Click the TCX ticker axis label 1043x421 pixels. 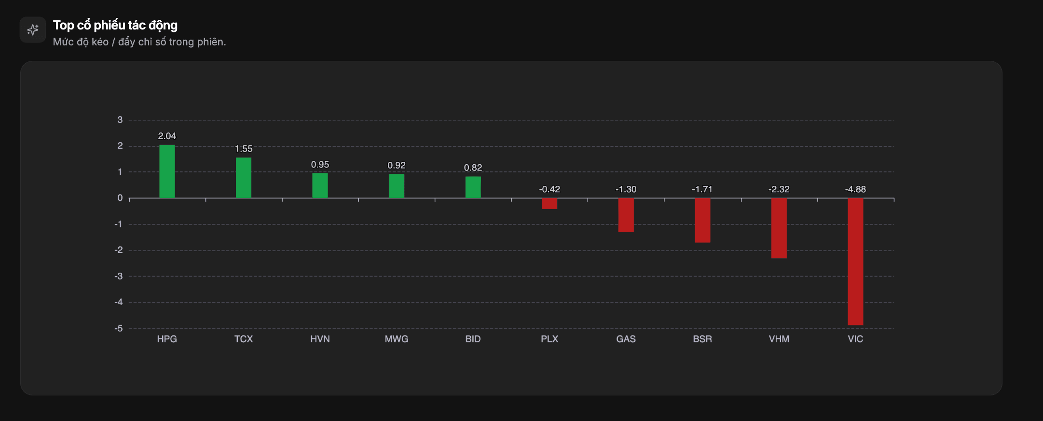point(244,339)
